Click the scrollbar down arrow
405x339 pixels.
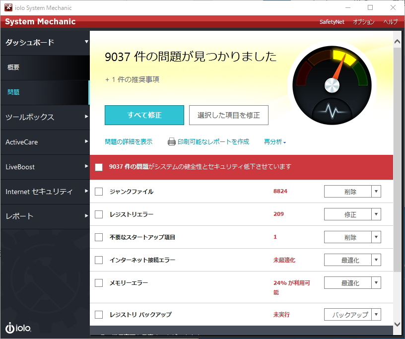397,324
